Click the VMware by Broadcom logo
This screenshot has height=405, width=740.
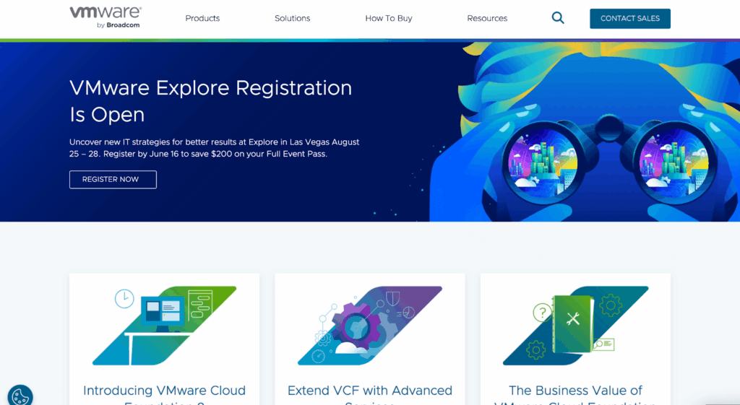(x=105, y=17)
